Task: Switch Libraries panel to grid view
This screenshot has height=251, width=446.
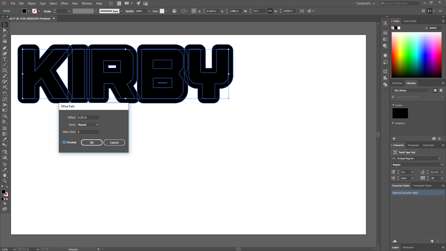Action: pos(435,90)
